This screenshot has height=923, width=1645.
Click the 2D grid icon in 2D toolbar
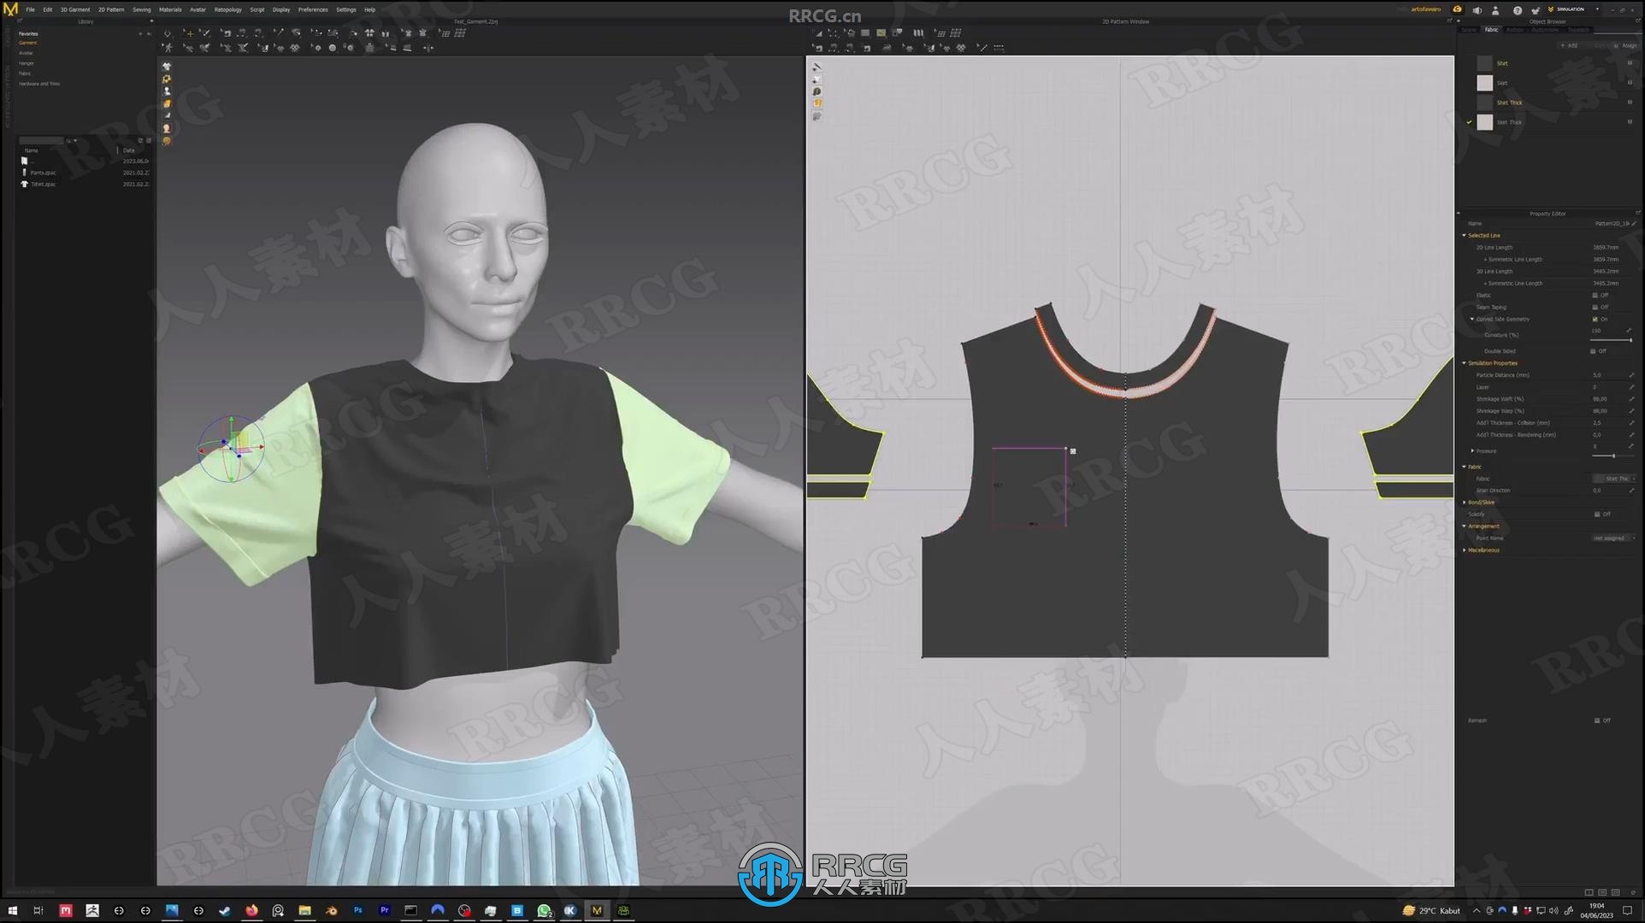(956, 33)
